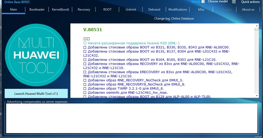
Task: Click the oeminfo RNE-L21C461_hw_mas line
Action: [x=126, y=93]
